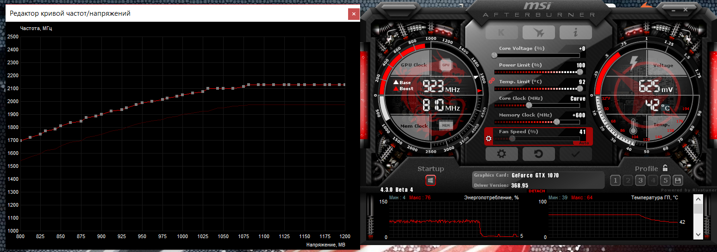Click the Макс : 64 temperature graph label
The height and width of the screenshot is (252, 717).
(x=582, y=197)
